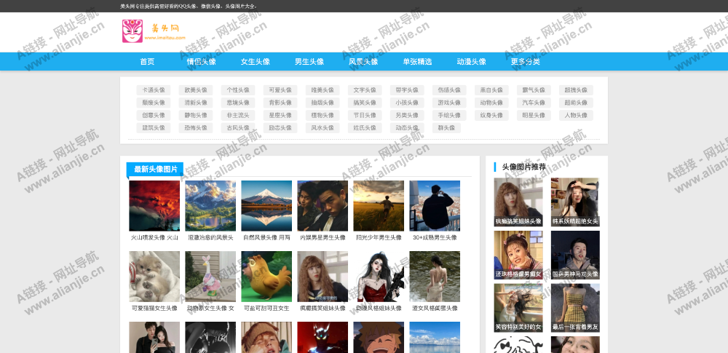
Task: Choose the 背影头像 tag
Action: coord(280,103)
